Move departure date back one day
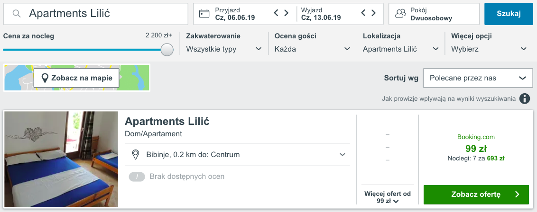 (364, 13)
